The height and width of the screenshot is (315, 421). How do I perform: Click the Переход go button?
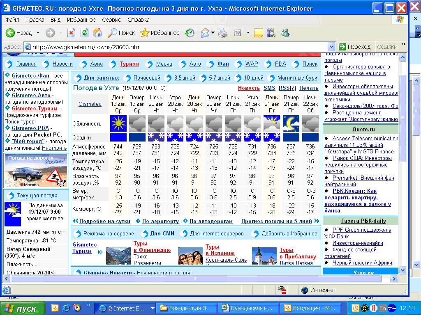[355, 47]
